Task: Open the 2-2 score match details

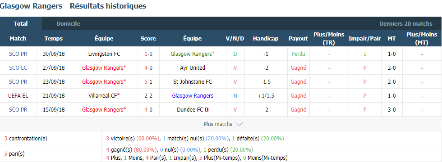Action: click(x=148, y=96)
